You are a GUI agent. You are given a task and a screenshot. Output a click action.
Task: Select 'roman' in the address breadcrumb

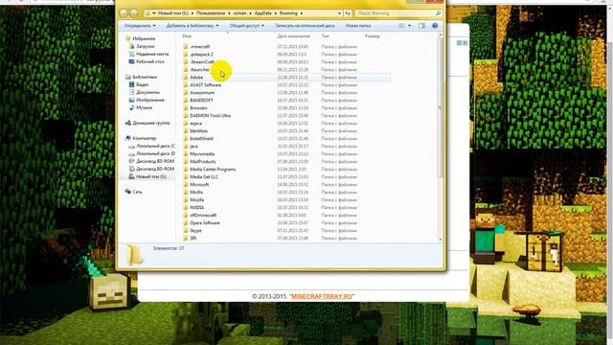(x=239, y=13)
